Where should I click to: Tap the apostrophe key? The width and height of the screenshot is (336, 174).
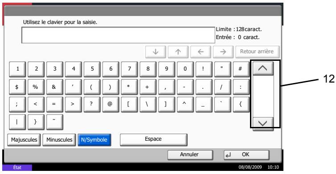tap(73, 87)
